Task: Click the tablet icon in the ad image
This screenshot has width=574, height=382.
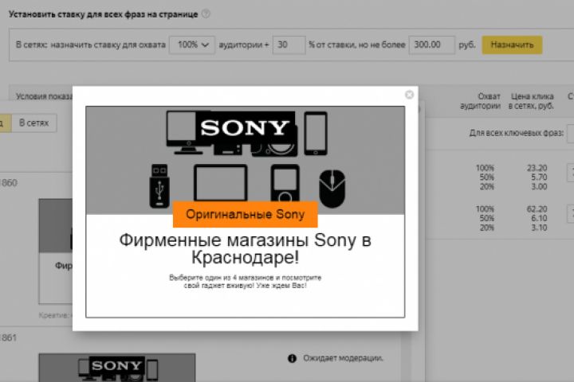Action: pos(220,183)
